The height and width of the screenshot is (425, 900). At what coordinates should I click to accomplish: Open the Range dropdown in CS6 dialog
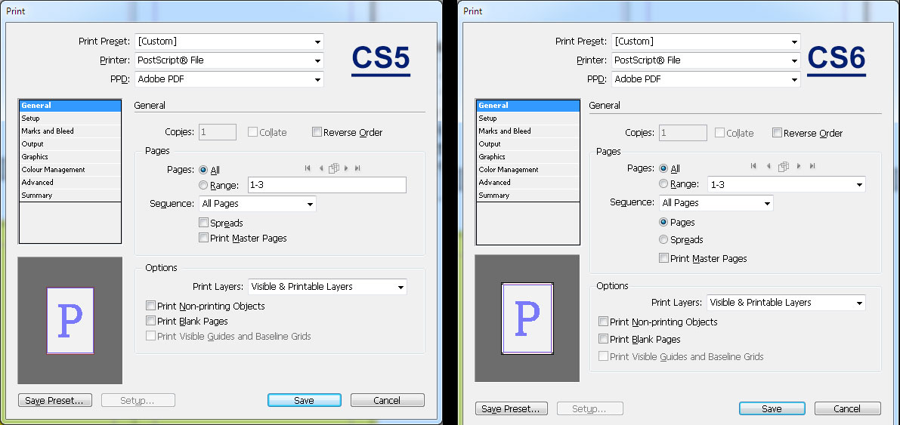coord(787,184)
